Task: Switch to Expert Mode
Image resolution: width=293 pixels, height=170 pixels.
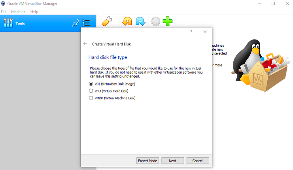Action: (147, 161)
